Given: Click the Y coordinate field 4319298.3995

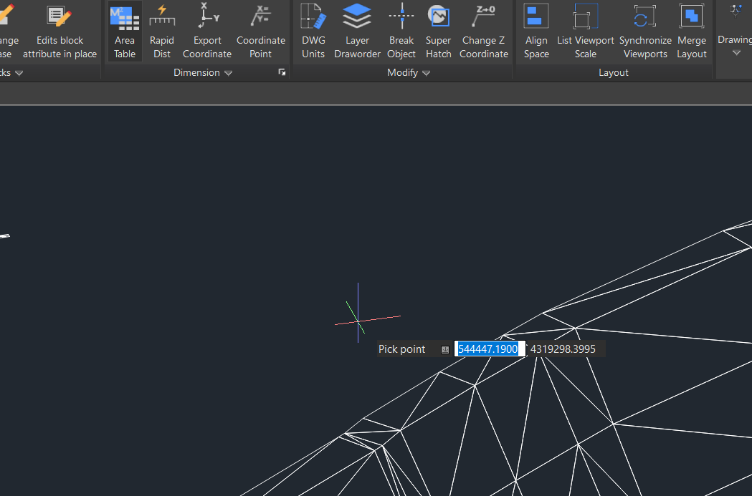Looking at the screenshot, I should [x=563, y=349].
